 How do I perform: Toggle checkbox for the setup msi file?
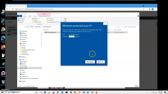[45, 32]
